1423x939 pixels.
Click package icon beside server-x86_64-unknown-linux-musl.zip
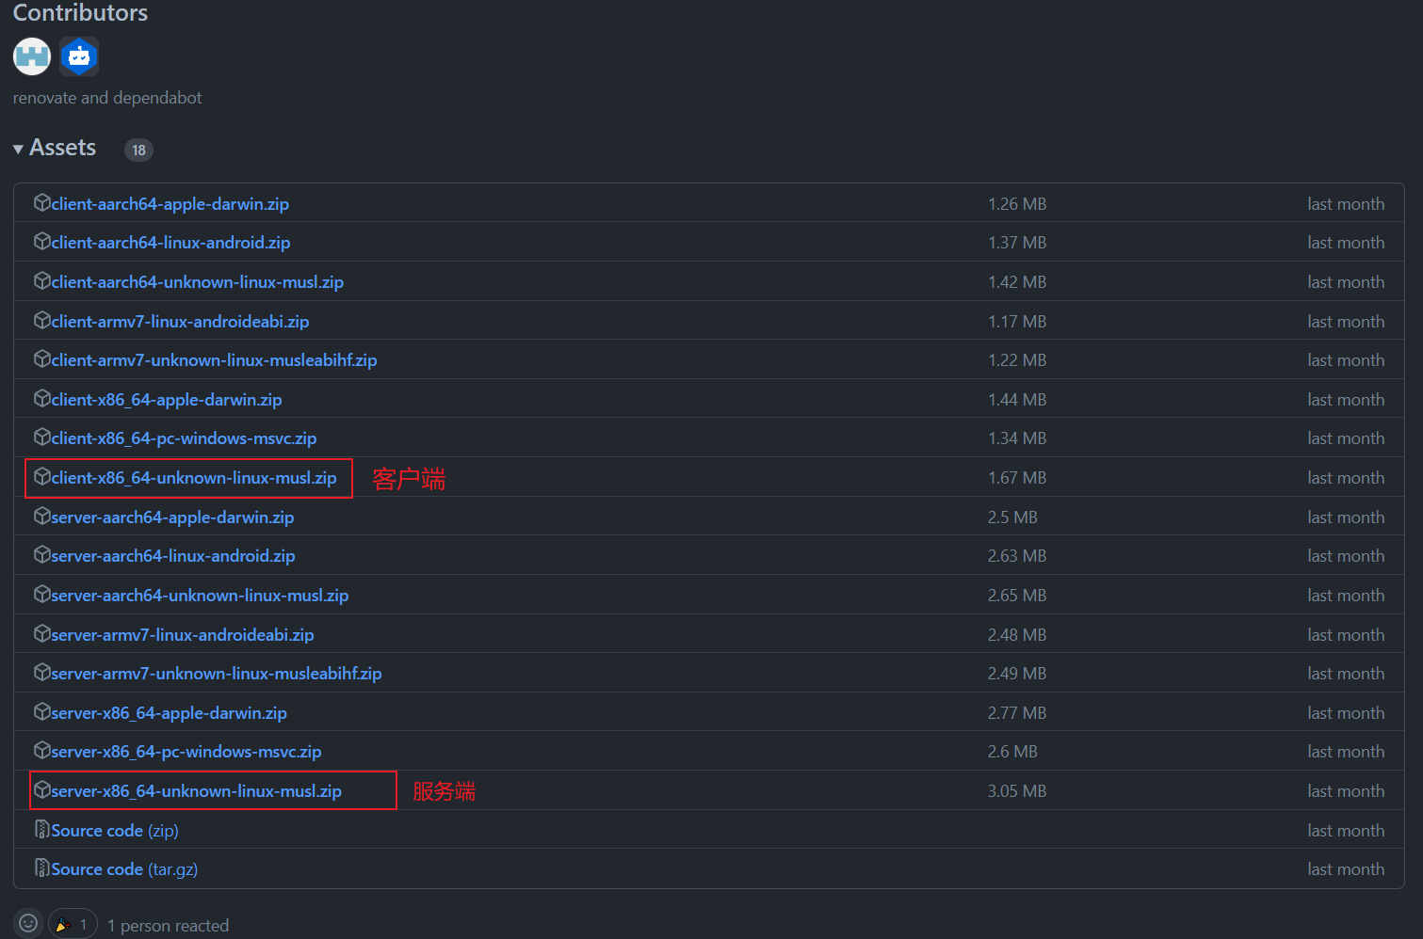(x=41, y=790)
